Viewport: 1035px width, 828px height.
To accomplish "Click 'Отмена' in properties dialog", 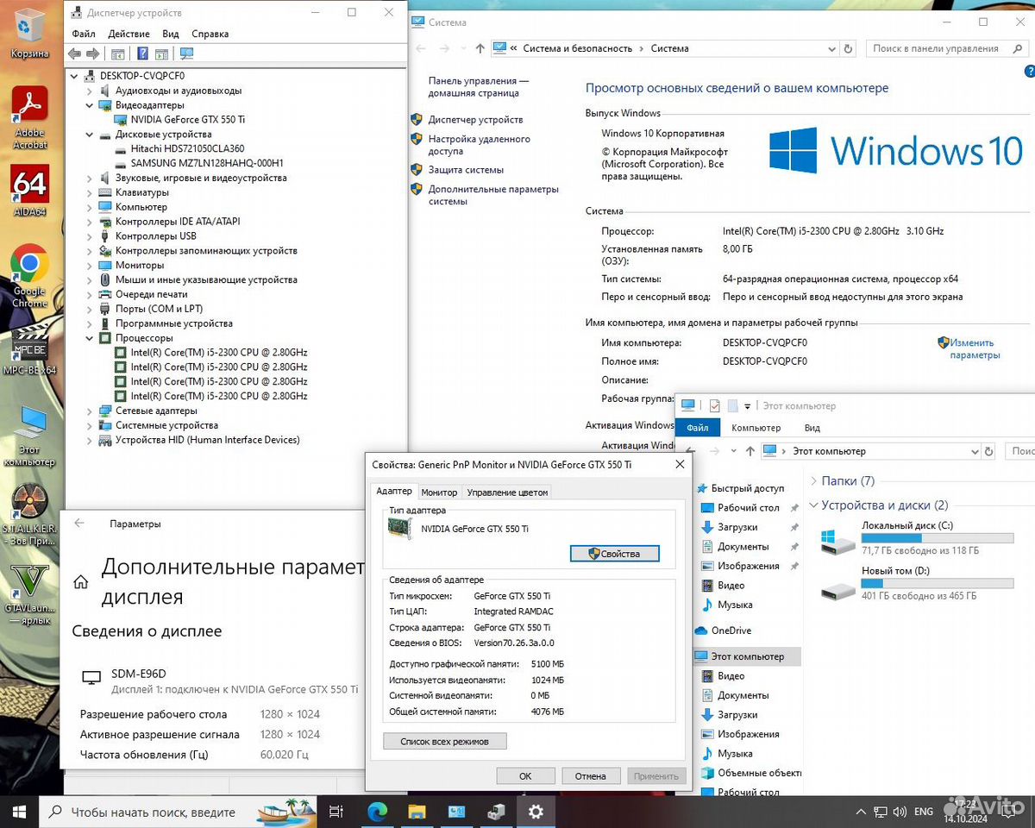I will 591,776.
